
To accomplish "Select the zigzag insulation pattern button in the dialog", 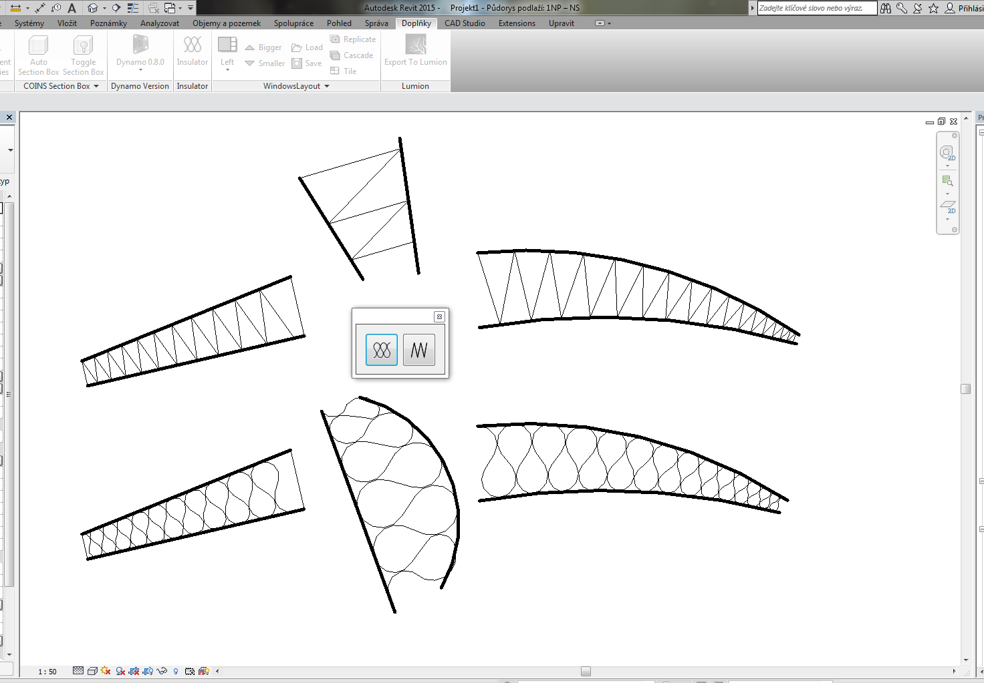I will point(419,350).
